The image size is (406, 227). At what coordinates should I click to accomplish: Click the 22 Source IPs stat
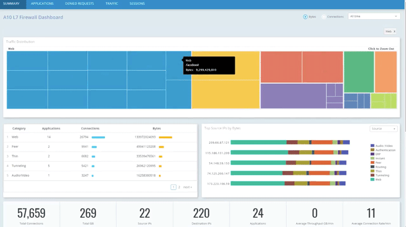click(145, 215)
